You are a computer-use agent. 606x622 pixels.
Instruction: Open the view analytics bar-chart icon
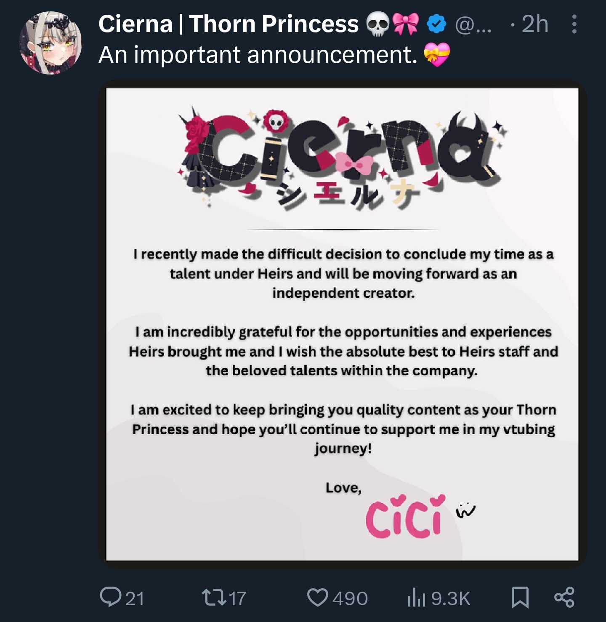[x=417, y=598]
